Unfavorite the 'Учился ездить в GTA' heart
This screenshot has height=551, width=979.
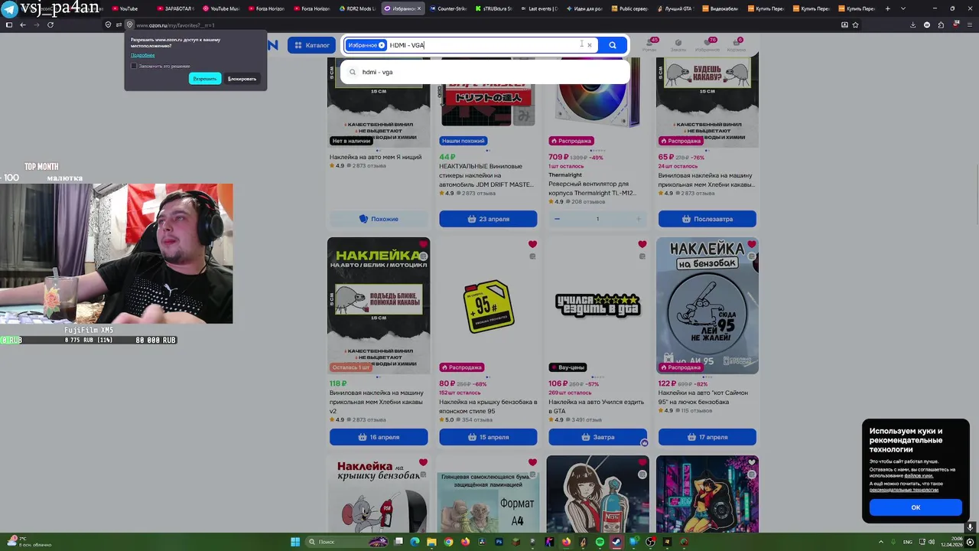pos(642,245)
